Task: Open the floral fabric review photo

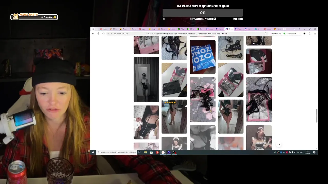Action: (x=202, y=99)
